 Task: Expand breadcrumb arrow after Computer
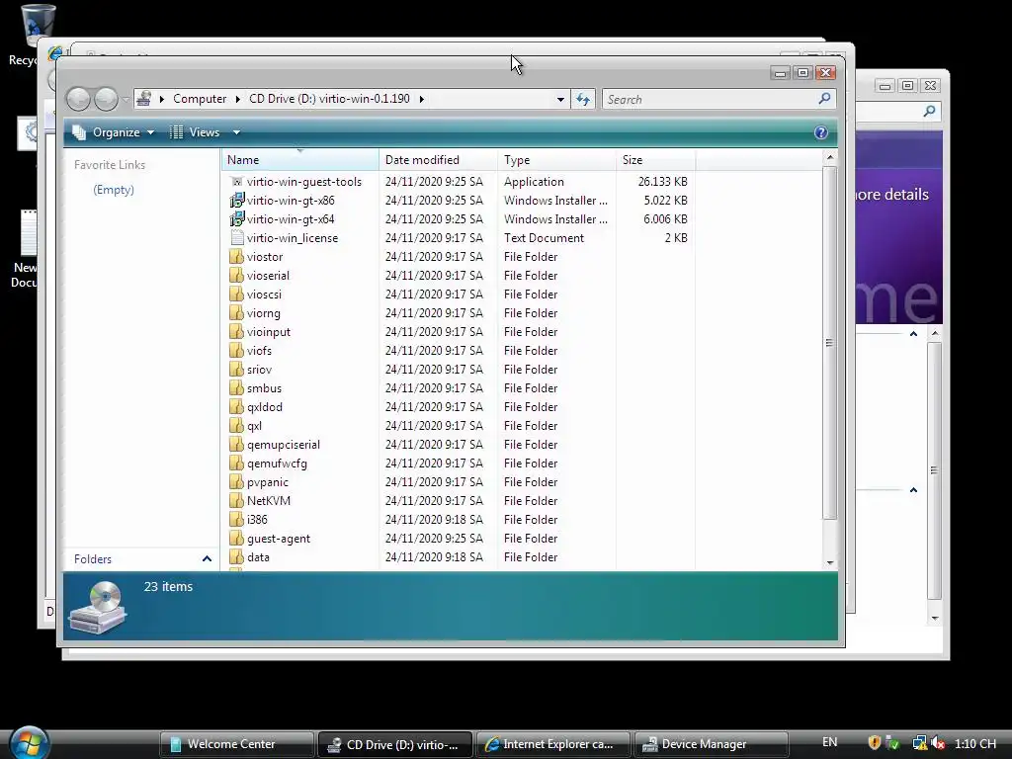point(237,99)
